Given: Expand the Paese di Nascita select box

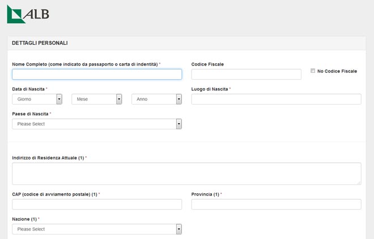Looking at the screenshot, I should click(96, 124).
